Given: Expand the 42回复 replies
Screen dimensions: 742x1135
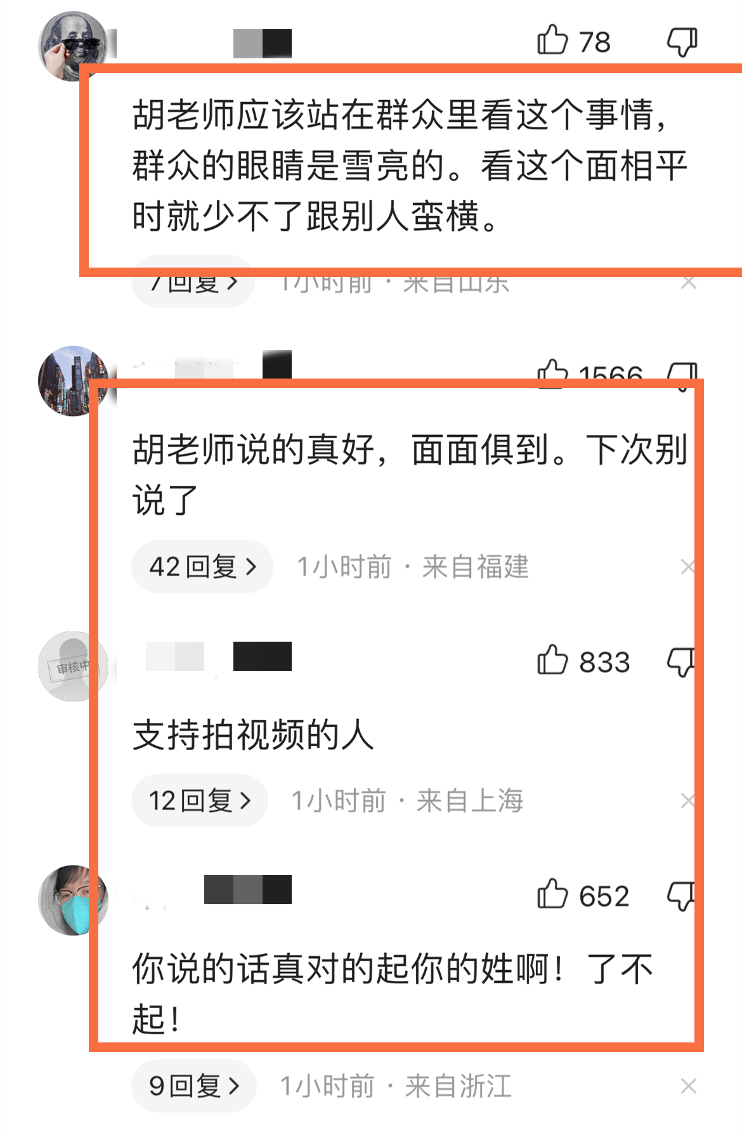Looking at the screenshot, I should [x=202, y=566].
